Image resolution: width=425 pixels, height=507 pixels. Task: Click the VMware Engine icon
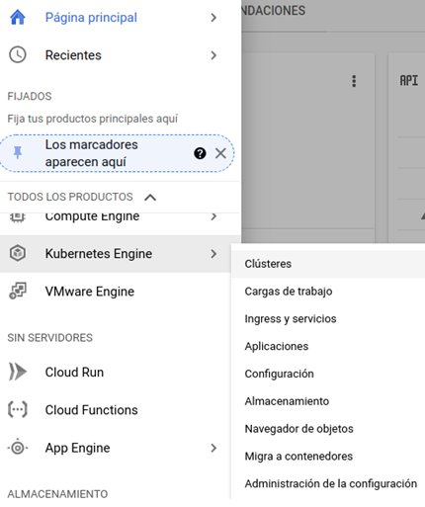pos(18,291)
